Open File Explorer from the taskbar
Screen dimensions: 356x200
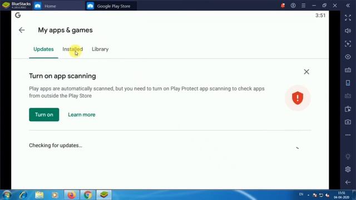[x=39, y=195]
